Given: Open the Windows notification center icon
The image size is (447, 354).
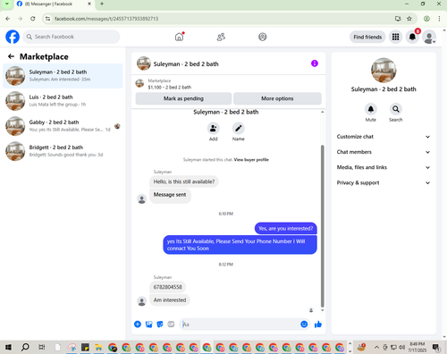Looking at the screenshot, I should click(436, 348).
